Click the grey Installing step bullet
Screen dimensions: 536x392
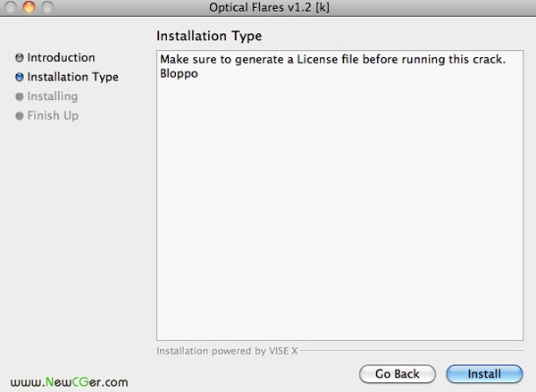(x=20, y=96)
